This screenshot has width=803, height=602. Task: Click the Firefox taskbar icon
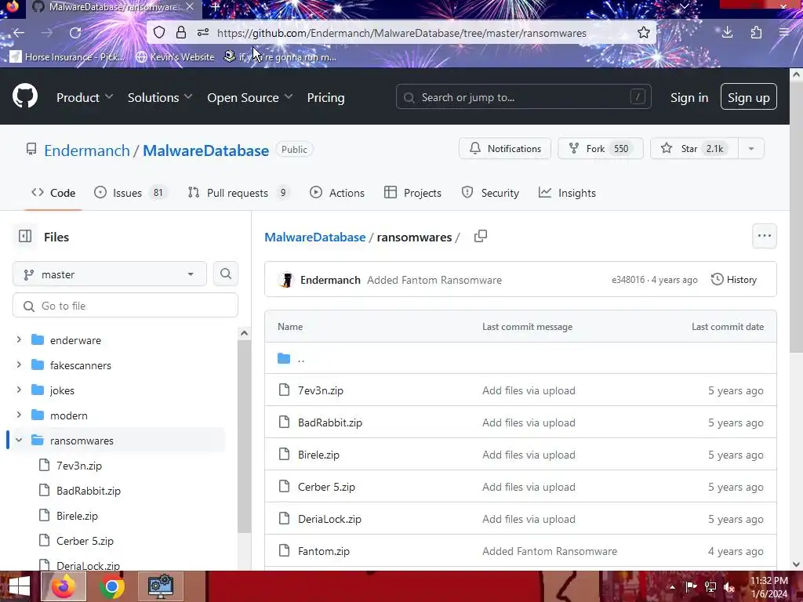click(64, 586)
